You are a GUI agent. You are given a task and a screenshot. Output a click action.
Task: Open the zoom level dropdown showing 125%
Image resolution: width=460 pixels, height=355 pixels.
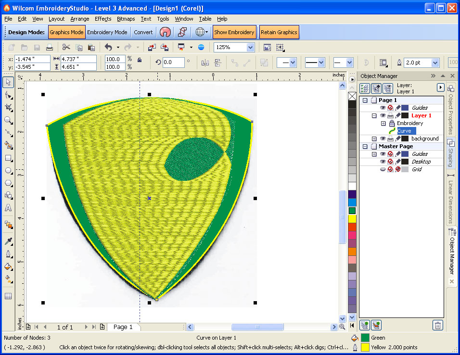[250, 47]
